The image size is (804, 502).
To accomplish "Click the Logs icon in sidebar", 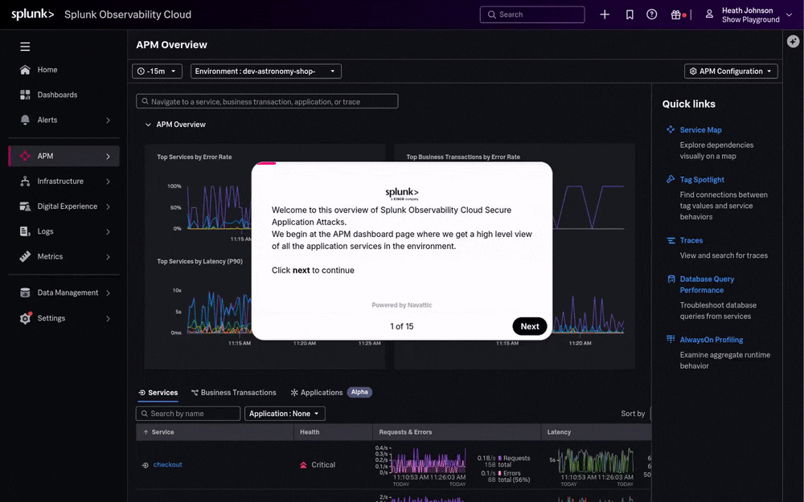I will [x=25, y=231].
